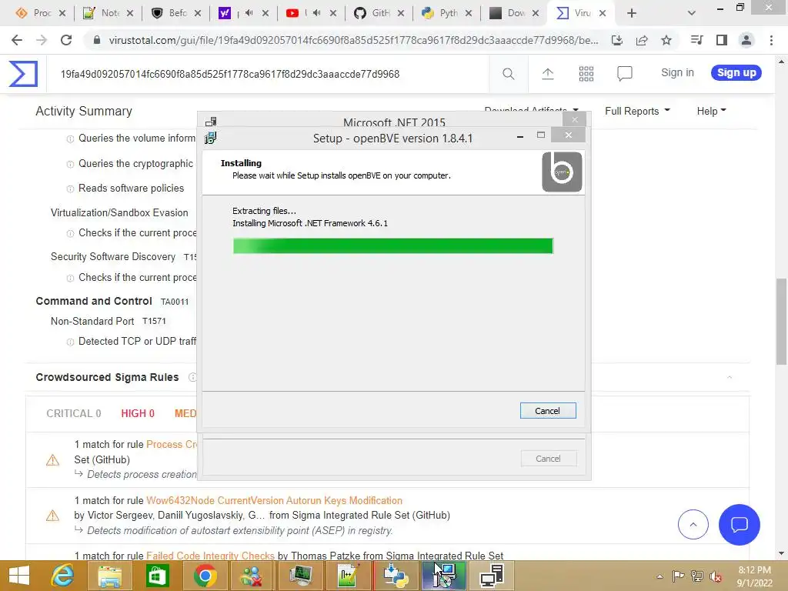788x591 pixels.
Task: Open the Wow6432Node CurrentVersion Autorun Keys Modification rule
Action: click(x=275, y=500)
